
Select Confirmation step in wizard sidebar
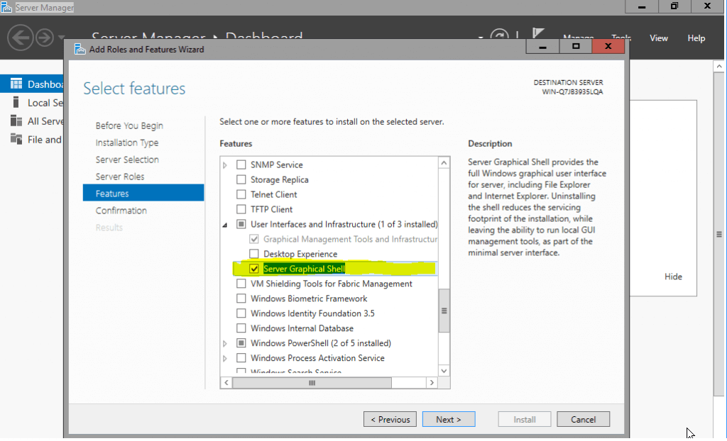pyautogui.click(x=121, y=210)
